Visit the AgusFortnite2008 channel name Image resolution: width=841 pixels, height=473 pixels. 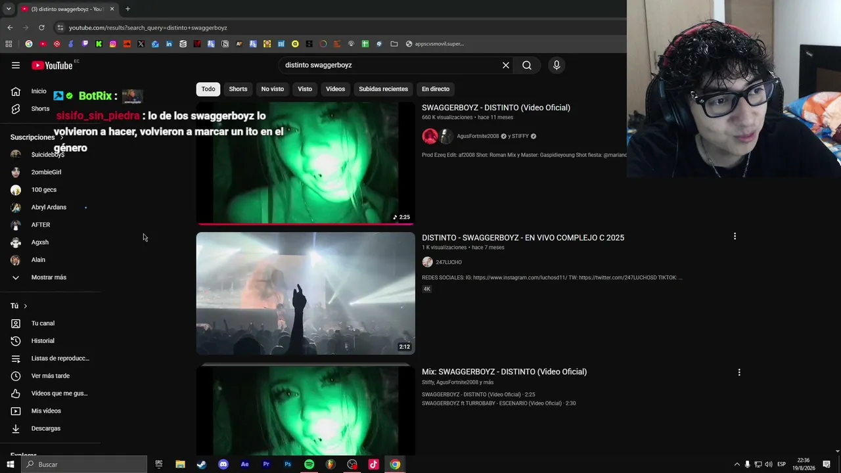point(478,136)
